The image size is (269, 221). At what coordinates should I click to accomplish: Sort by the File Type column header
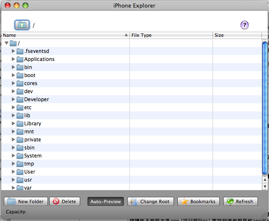coord(171,35)
